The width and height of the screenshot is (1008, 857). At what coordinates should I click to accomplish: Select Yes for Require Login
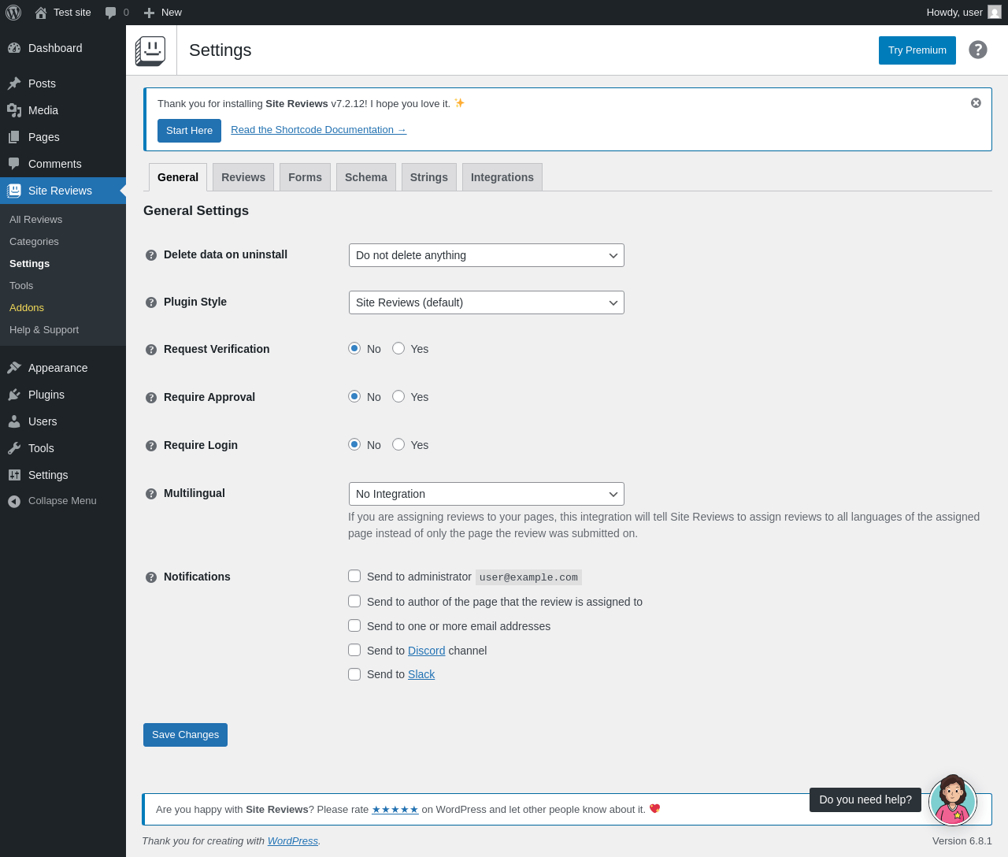coord(398,444)
